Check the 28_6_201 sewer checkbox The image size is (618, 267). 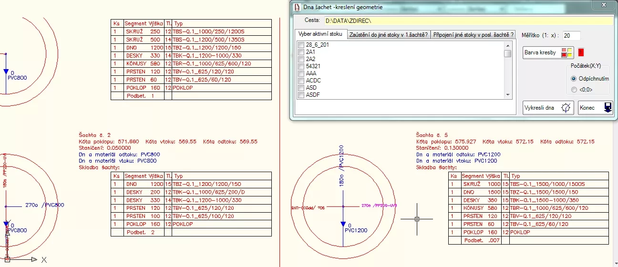click(300, 45)
